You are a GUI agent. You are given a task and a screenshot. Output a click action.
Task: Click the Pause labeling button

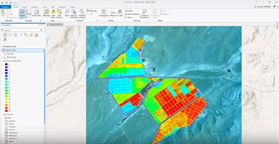[128, 11]
